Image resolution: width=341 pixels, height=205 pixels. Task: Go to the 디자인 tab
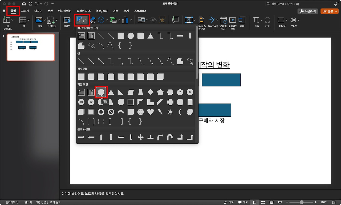pos(38,11)
